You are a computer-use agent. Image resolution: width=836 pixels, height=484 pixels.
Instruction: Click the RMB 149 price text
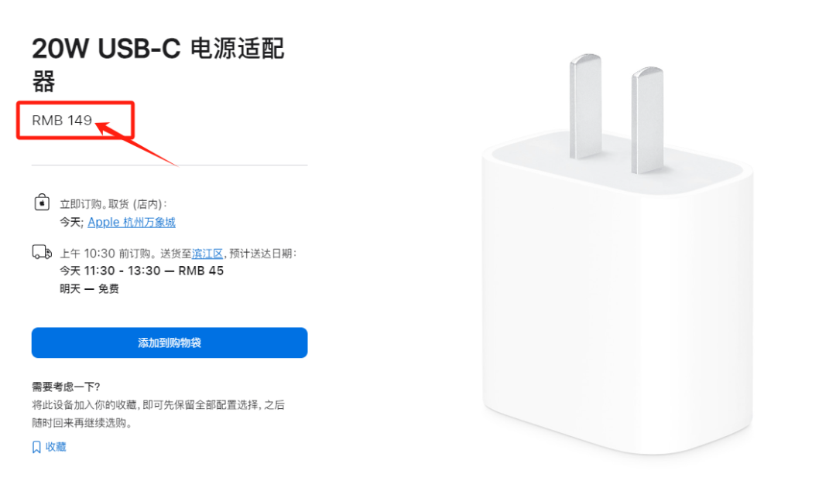tap(62, 121)
